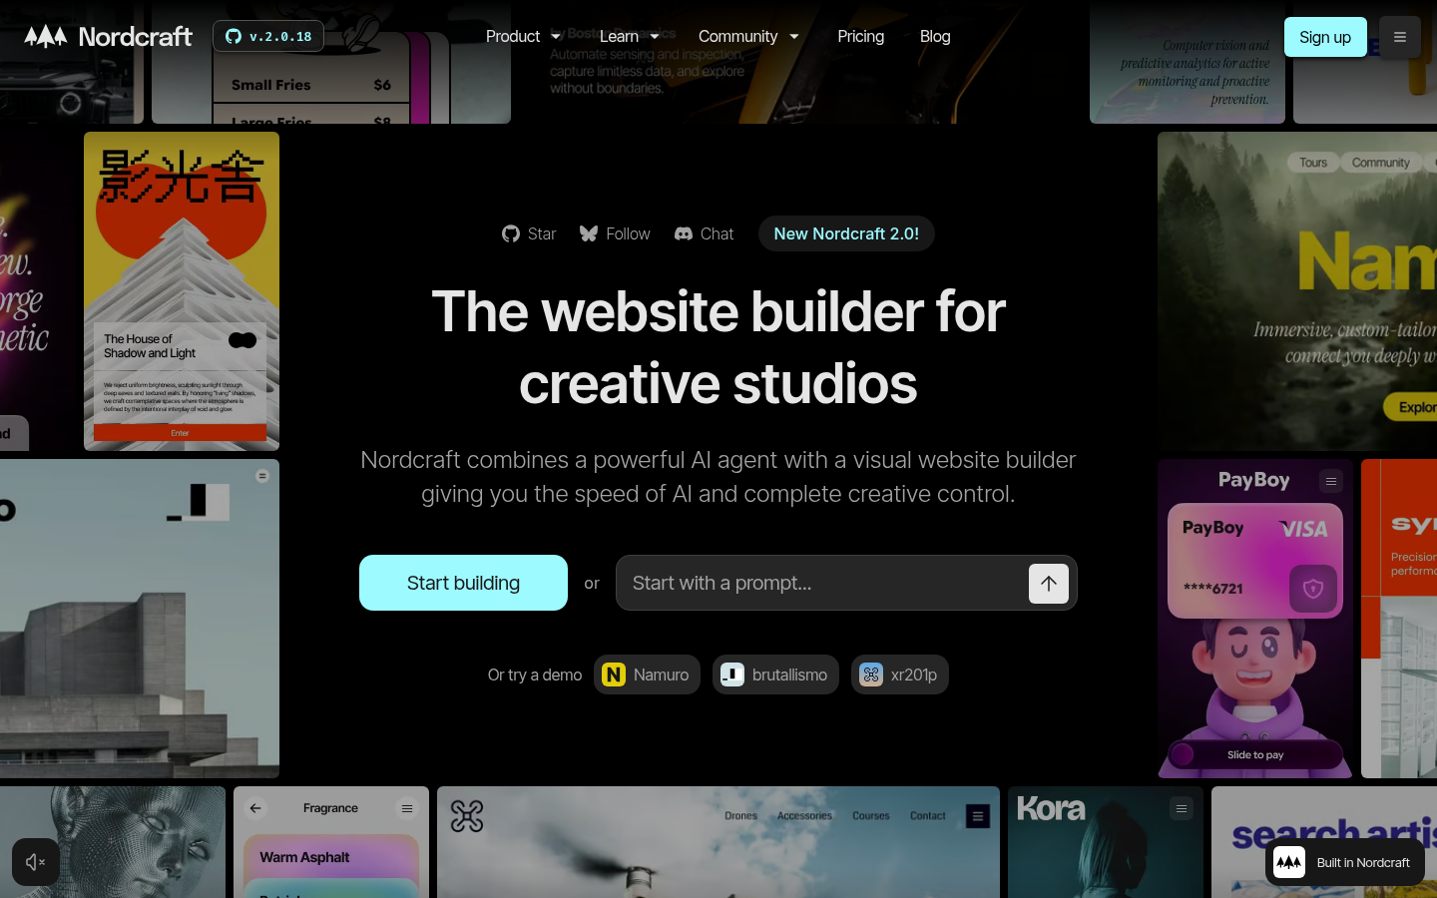This screenshot has width=1437, height=898.
Task: Try the brutallismo demo
Action: pyautogui.click(x=775, y=674)
